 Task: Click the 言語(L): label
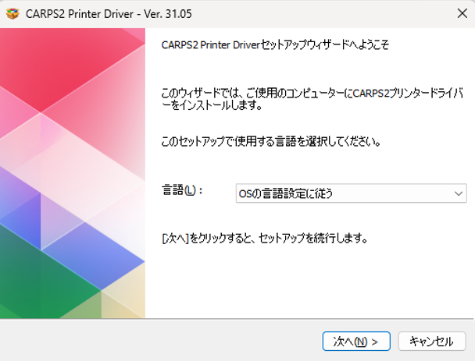182,190
